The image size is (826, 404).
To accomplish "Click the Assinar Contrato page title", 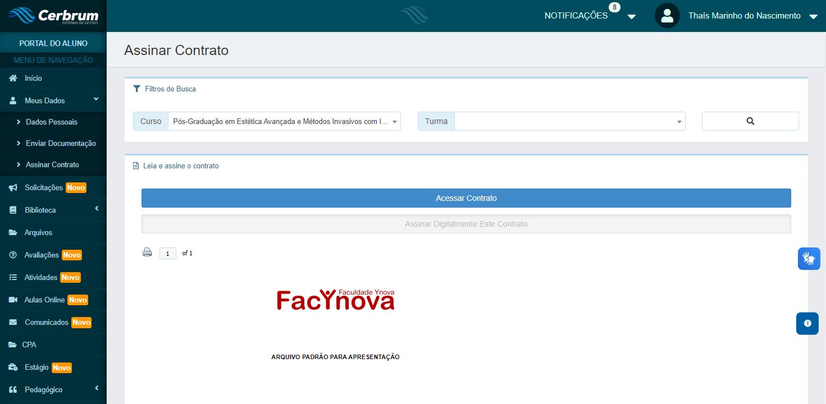I will [176, 50].
